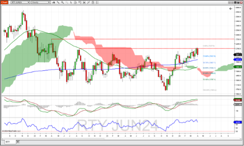The height and width of the screenshot is (146, 244).
Task: Open the Strategies icon
Action: pos(93,2)
